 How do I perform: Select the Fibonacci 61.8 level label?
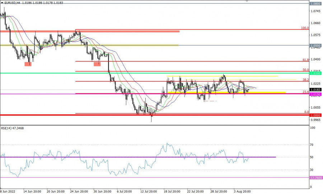click(x=305, y=60)
